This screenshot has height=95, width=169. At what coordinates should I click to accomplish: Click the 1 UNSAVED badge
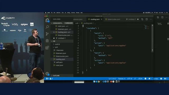69,23
